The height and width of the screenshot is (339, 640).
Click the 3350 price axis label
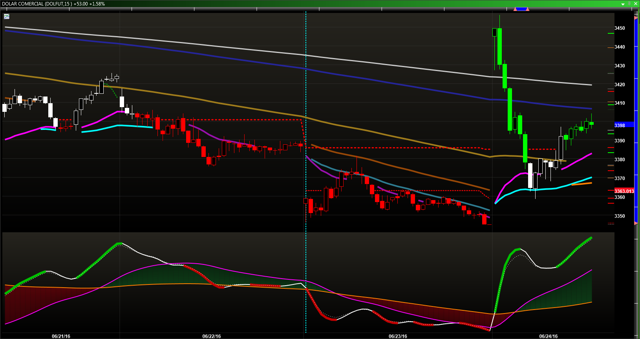point(620,216)
